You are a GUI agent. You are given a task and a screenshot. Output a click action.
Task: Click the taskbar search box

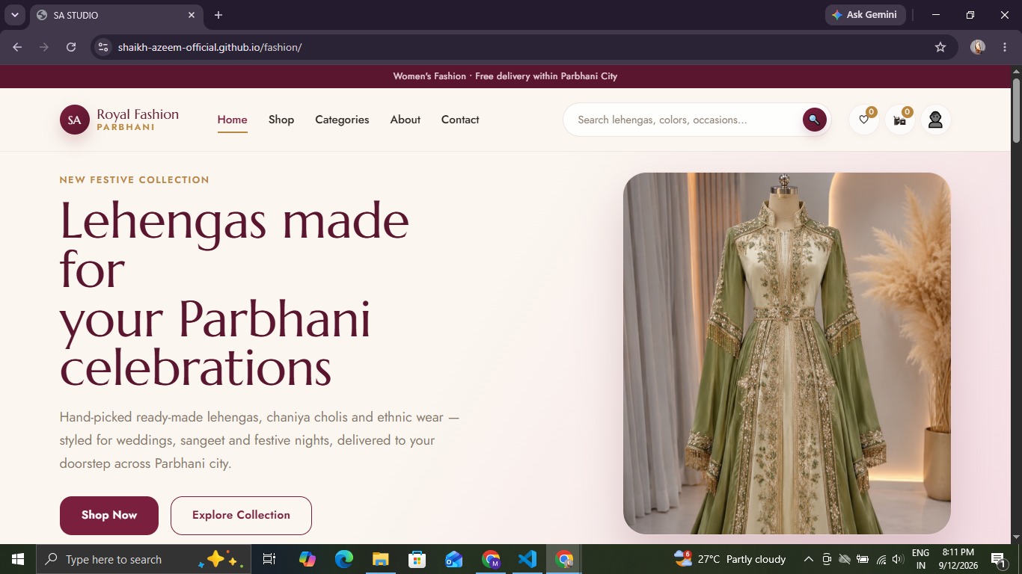click(x=144, y=559)
